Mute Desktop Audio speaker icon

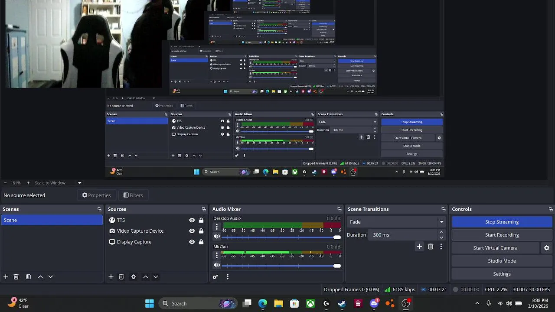217,237
